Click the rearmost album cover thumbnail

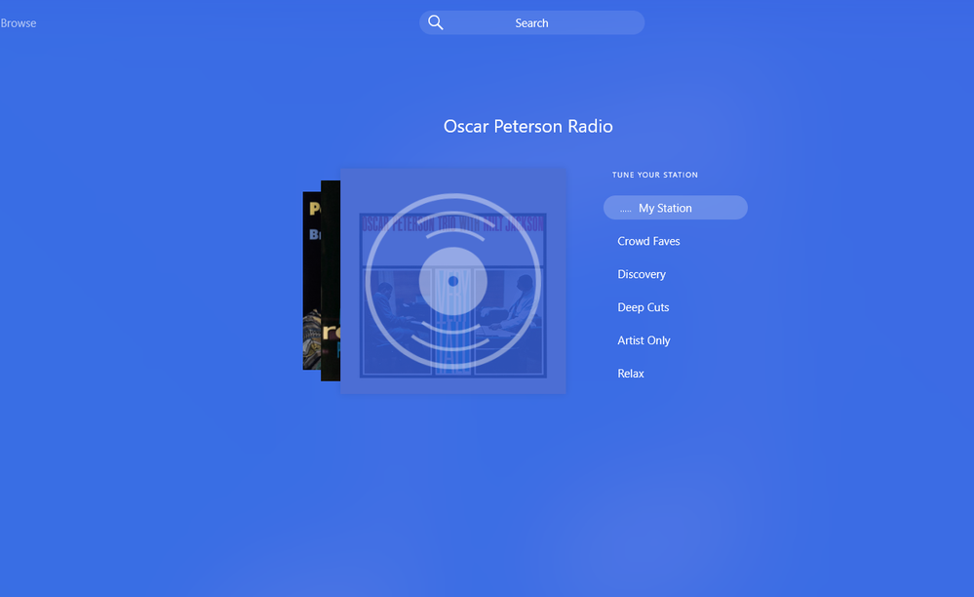pyautogui.click(x=311, y=281)
